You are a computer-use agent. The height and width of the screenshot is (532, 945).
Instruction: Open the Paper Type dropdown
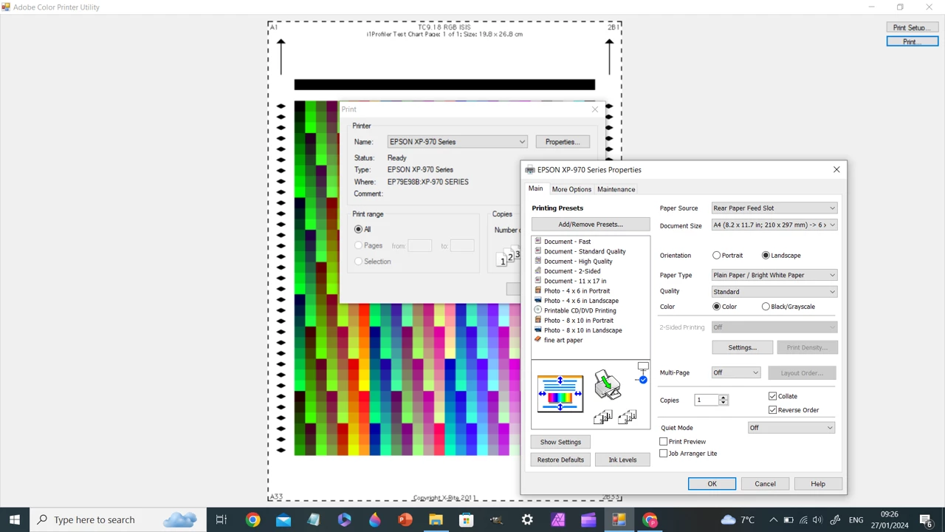point(774,275)
